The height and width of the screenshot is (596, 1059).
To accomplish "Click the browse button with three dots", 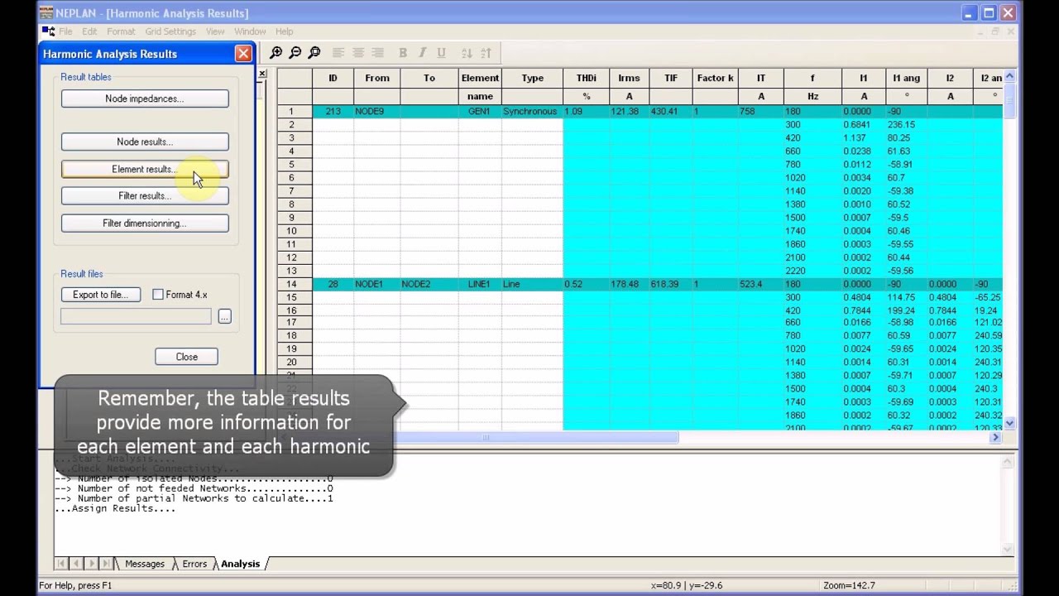I will click(x=224, y=316).
